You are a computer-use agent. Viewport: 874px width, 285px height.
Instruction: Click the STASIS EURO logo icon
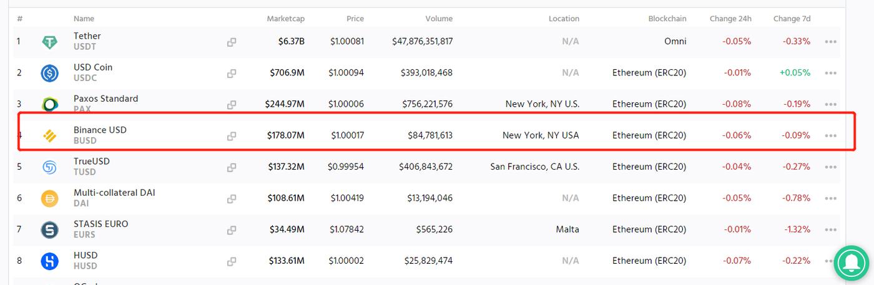(49, 230)
